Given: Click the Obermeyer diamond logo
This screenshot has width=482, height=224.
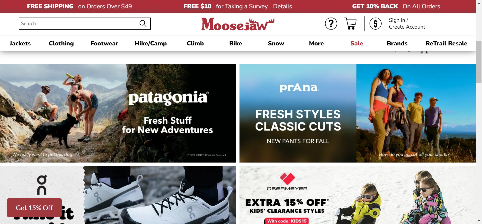Looking at the screenshot, I should coord(287,179).
